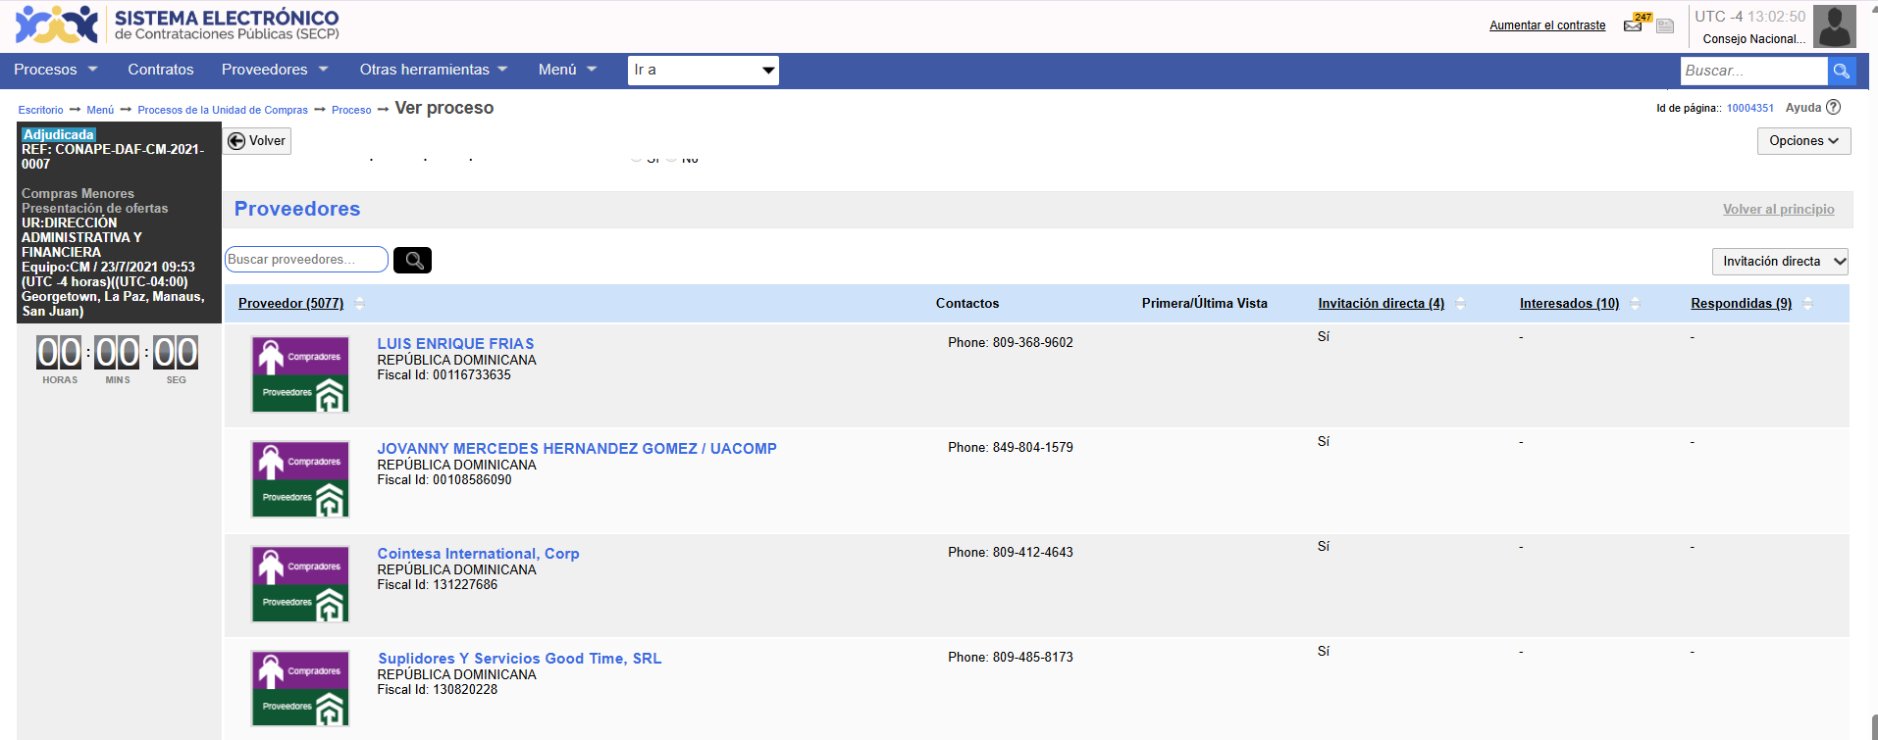Open the Cointesa International, Corp link
The width and height of the screenshot is (1878, 740).
[x=478, y=554]
